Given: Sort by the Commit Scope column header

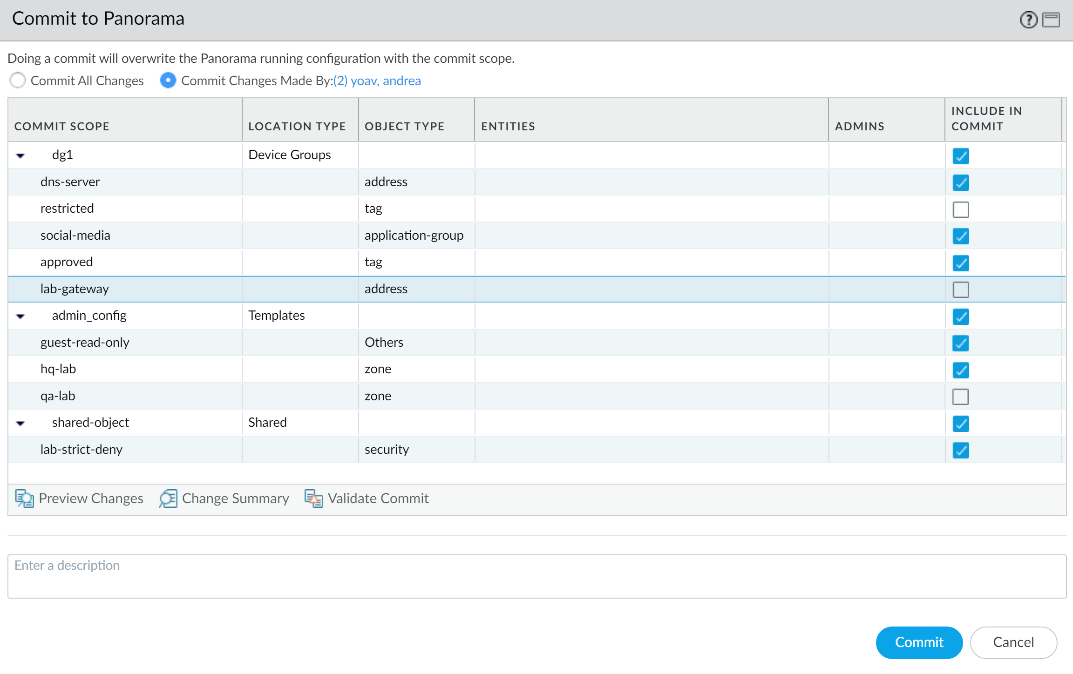Looking at the screenshot, I should coord(62,126).
